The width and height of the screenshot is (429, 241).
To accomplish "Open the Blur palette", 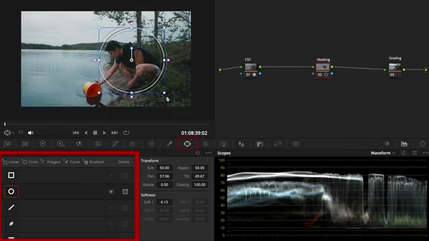I will 241,144.
